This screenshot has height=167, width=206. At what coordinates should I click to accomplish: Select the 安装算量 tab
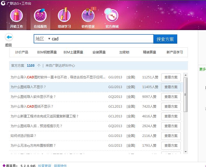(x=99, y=52)
